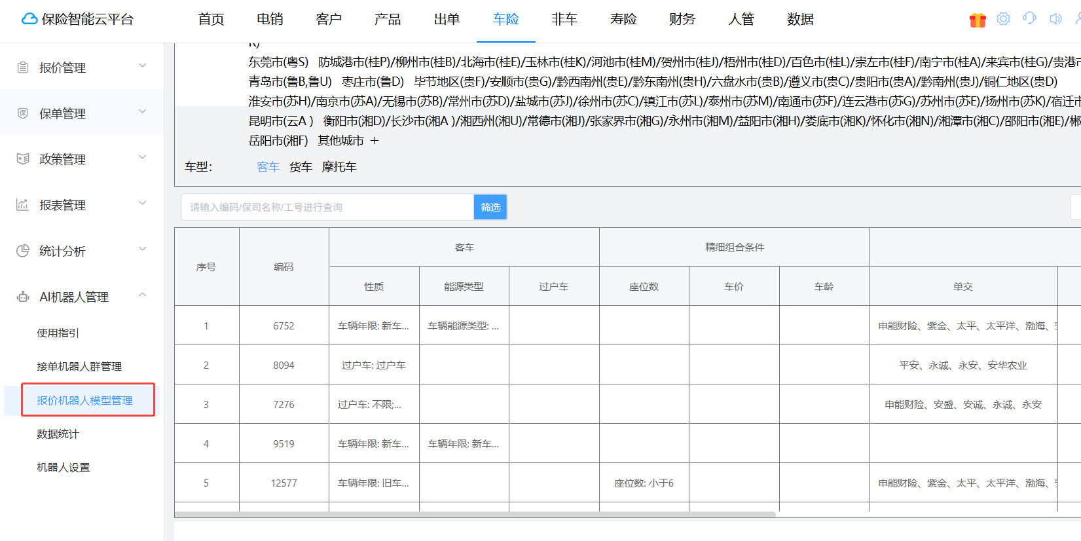
Task: Click code 7276 in row 3
Action: [284, 404]
